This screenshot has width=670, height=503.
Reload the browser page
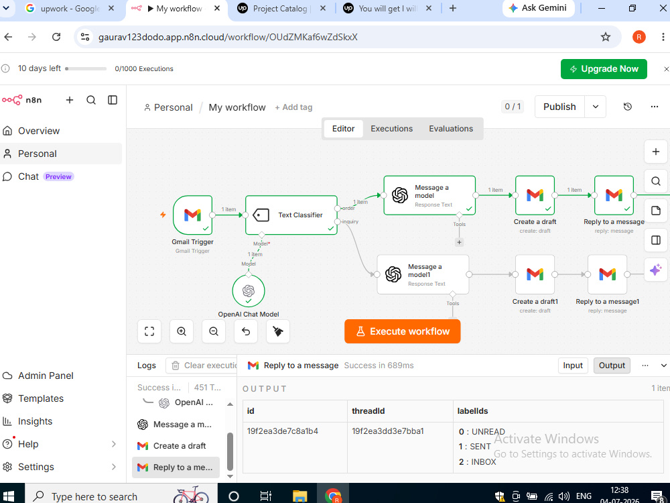(56, 37)
